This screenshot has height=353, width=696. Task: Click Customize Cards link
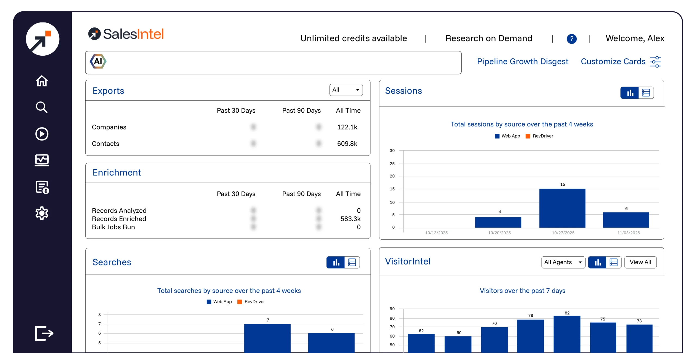point(613,62)
